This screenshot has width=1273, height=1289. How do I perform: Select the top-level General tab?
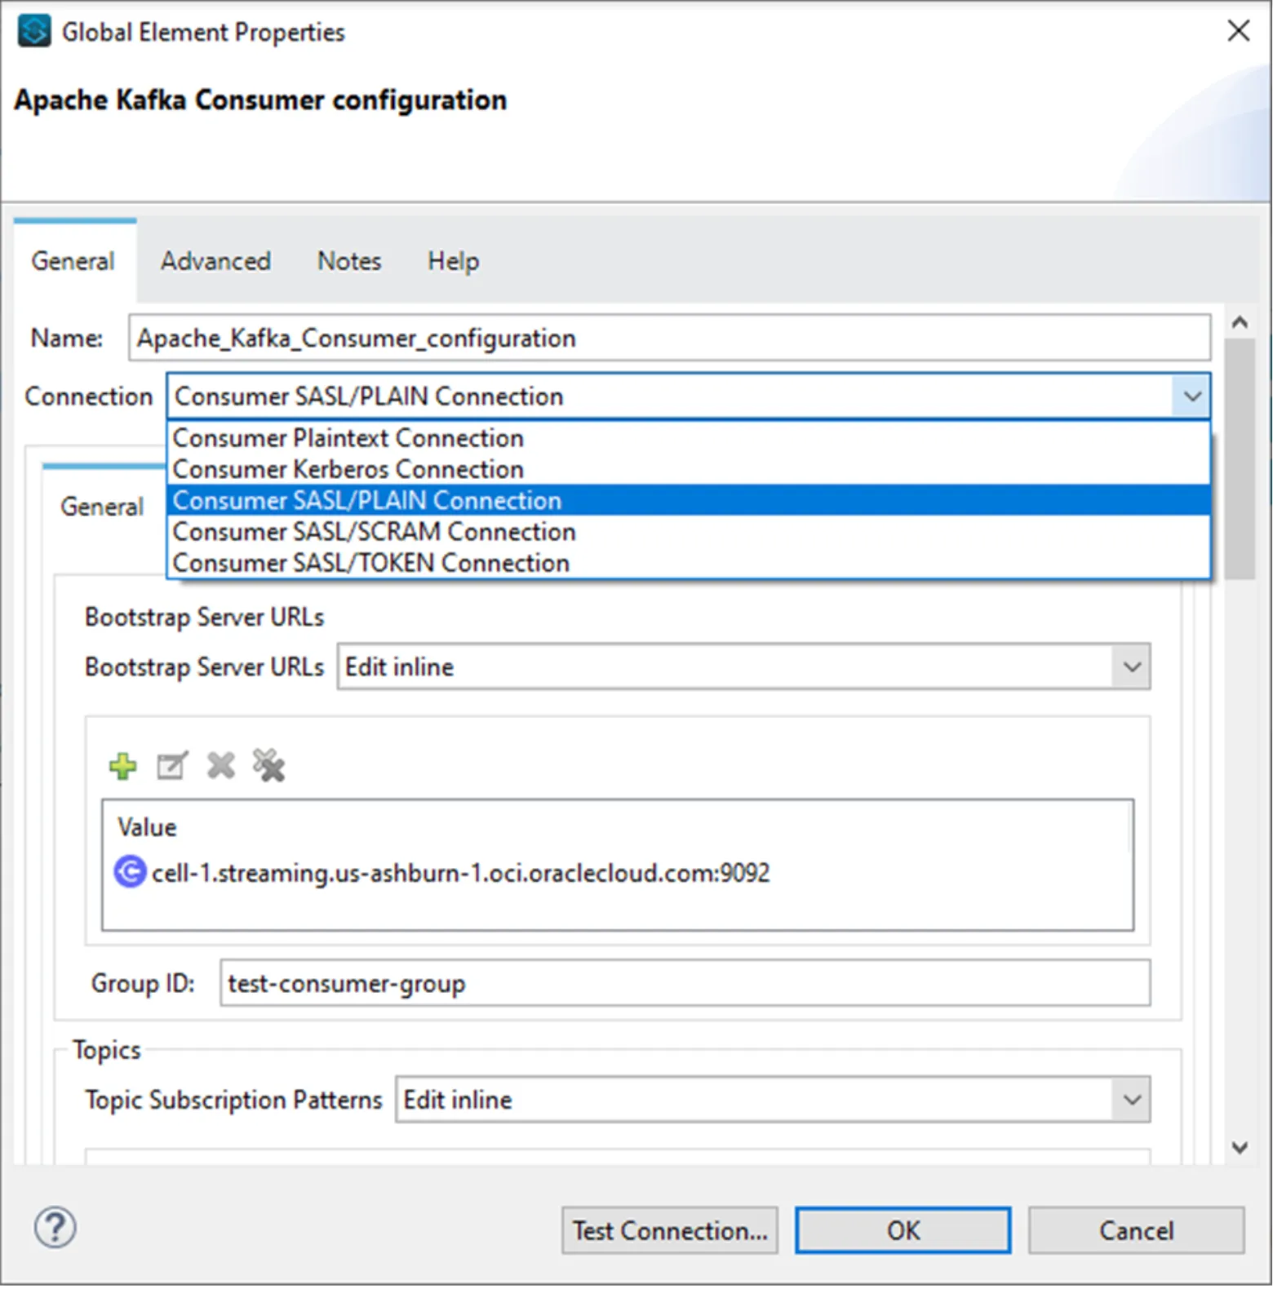[73, 261]
